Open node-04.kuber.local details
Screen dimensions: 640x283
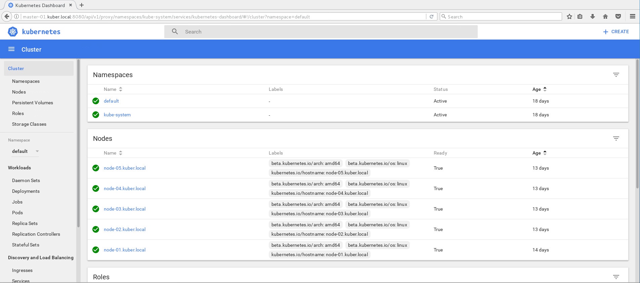(x=125, y=188)
